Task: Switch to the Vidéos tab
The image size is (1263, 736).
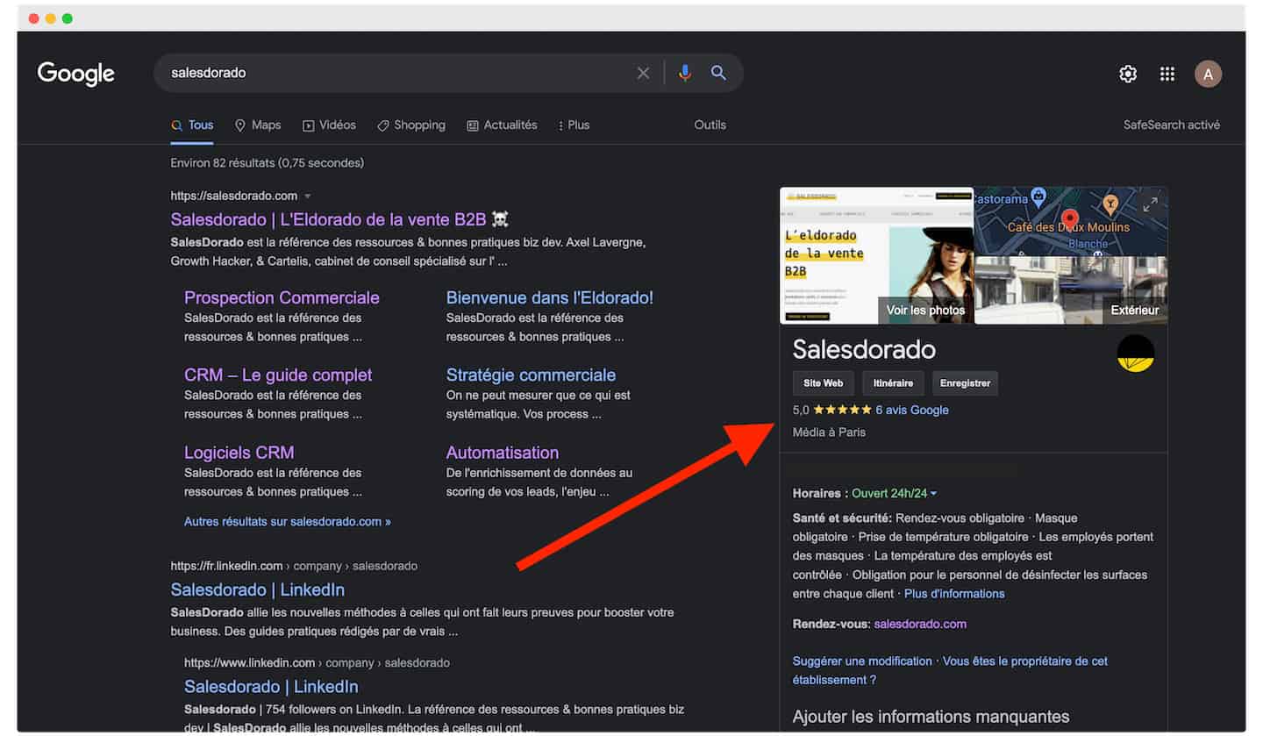Action: [329, 125]
